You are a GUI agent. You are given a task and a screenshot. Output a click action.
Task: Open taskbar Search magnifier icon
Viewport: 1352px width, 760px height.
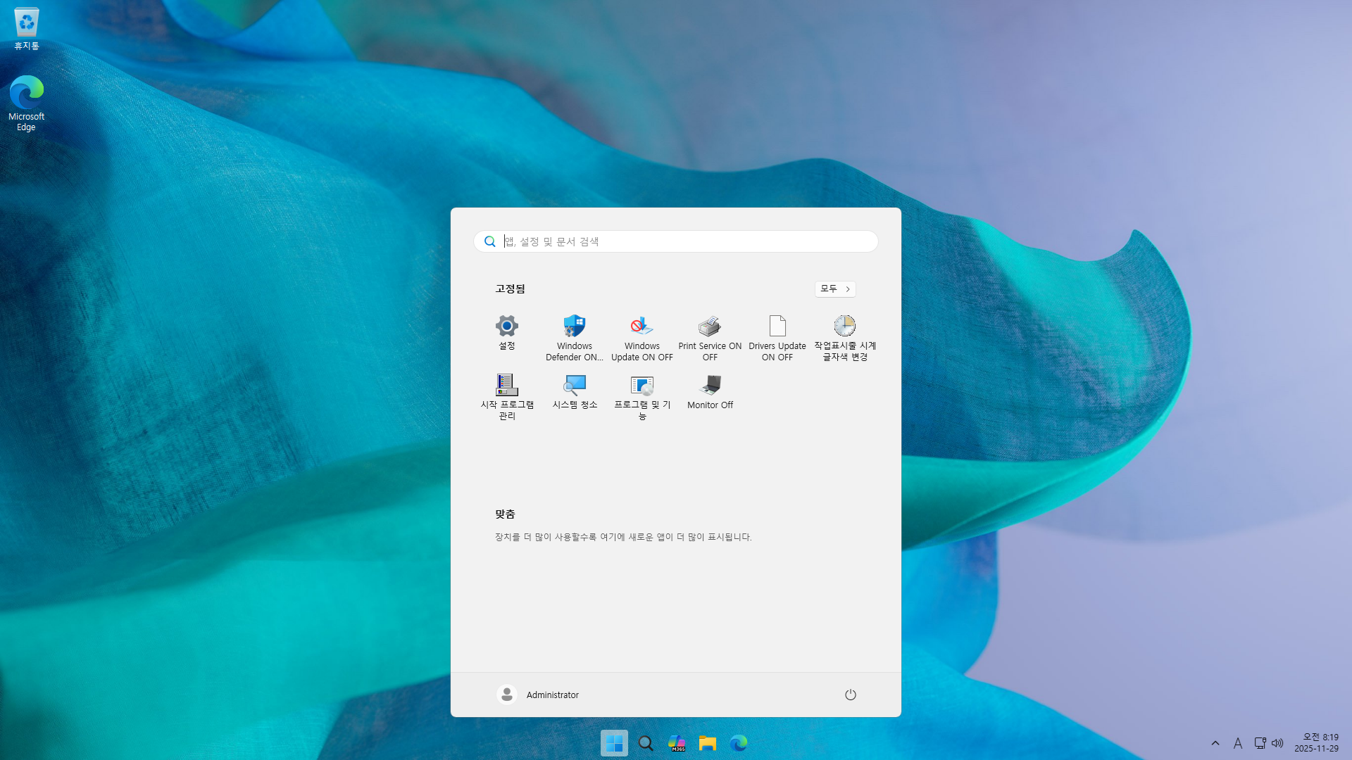(646, 743)
